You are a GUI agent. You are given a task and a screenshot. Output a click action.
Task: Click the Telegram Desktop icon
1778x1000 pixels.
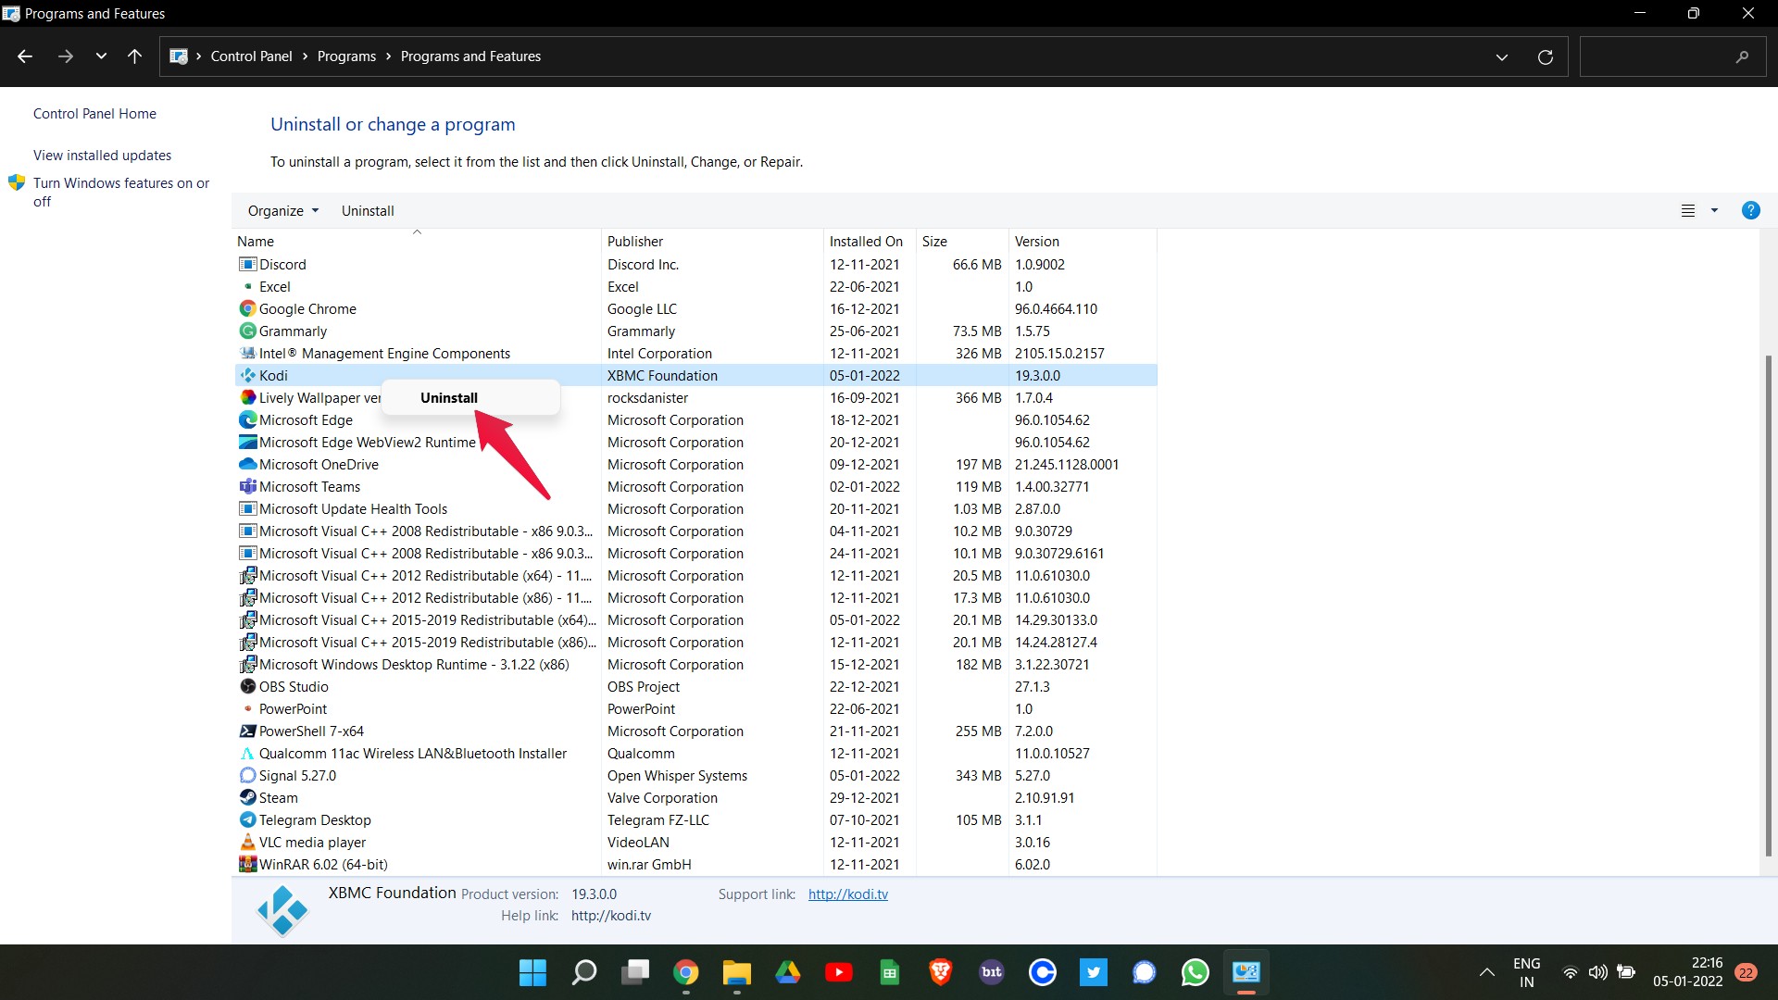click(245, 819)
